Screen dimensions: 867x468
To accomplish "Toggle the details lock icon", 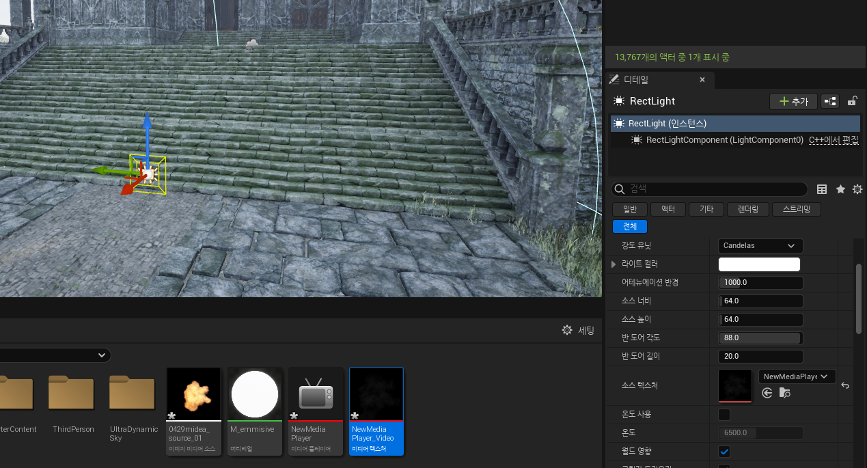I will (x=853, y=101).
